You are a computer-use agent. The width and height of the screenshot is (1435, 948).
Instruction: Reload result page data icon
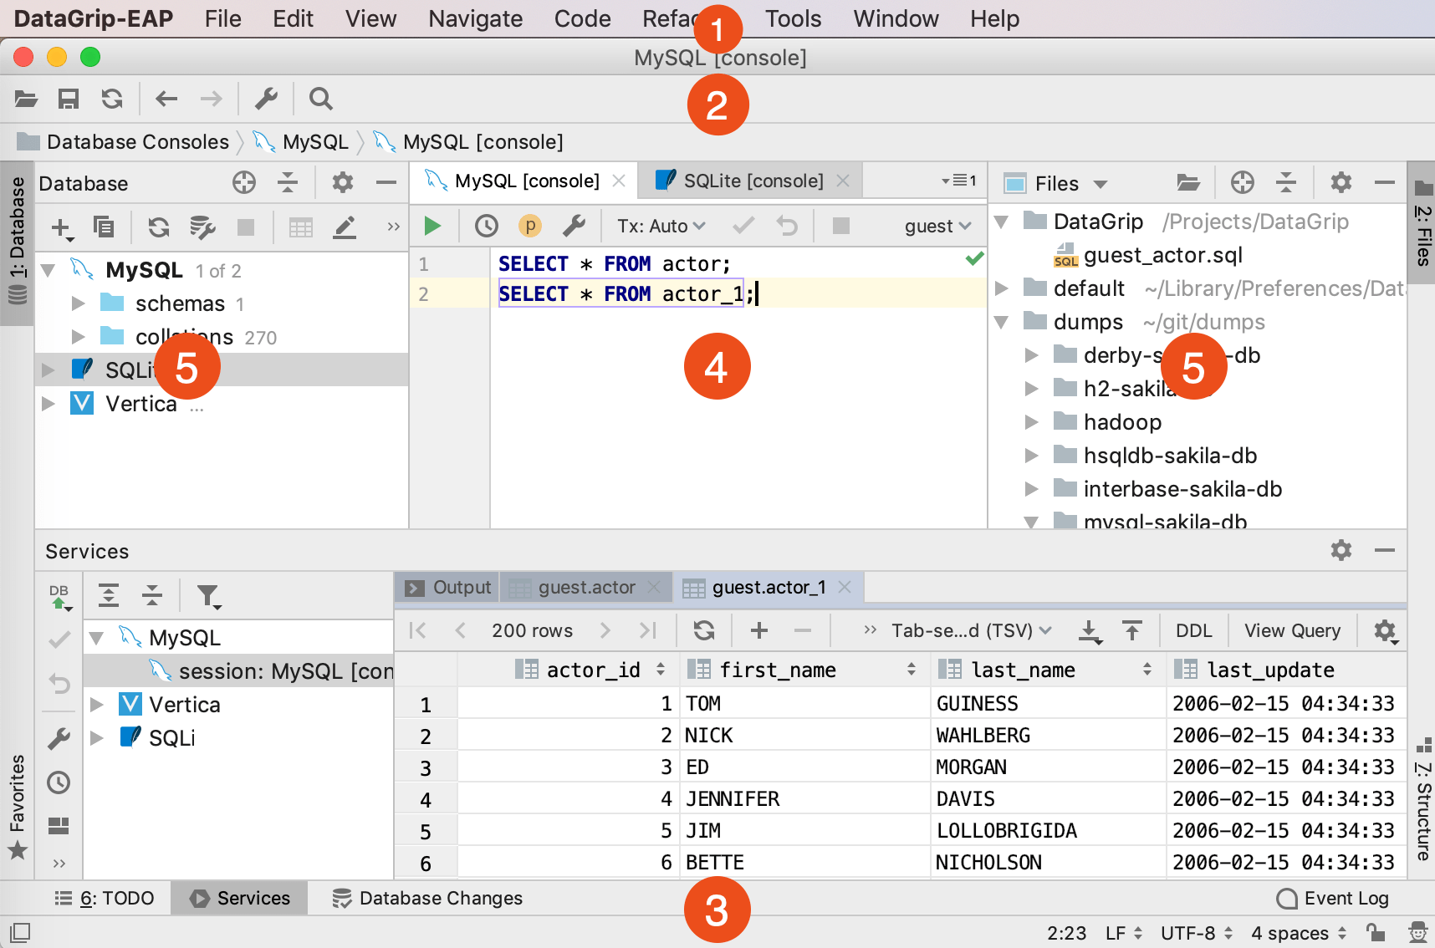point(704,630)
